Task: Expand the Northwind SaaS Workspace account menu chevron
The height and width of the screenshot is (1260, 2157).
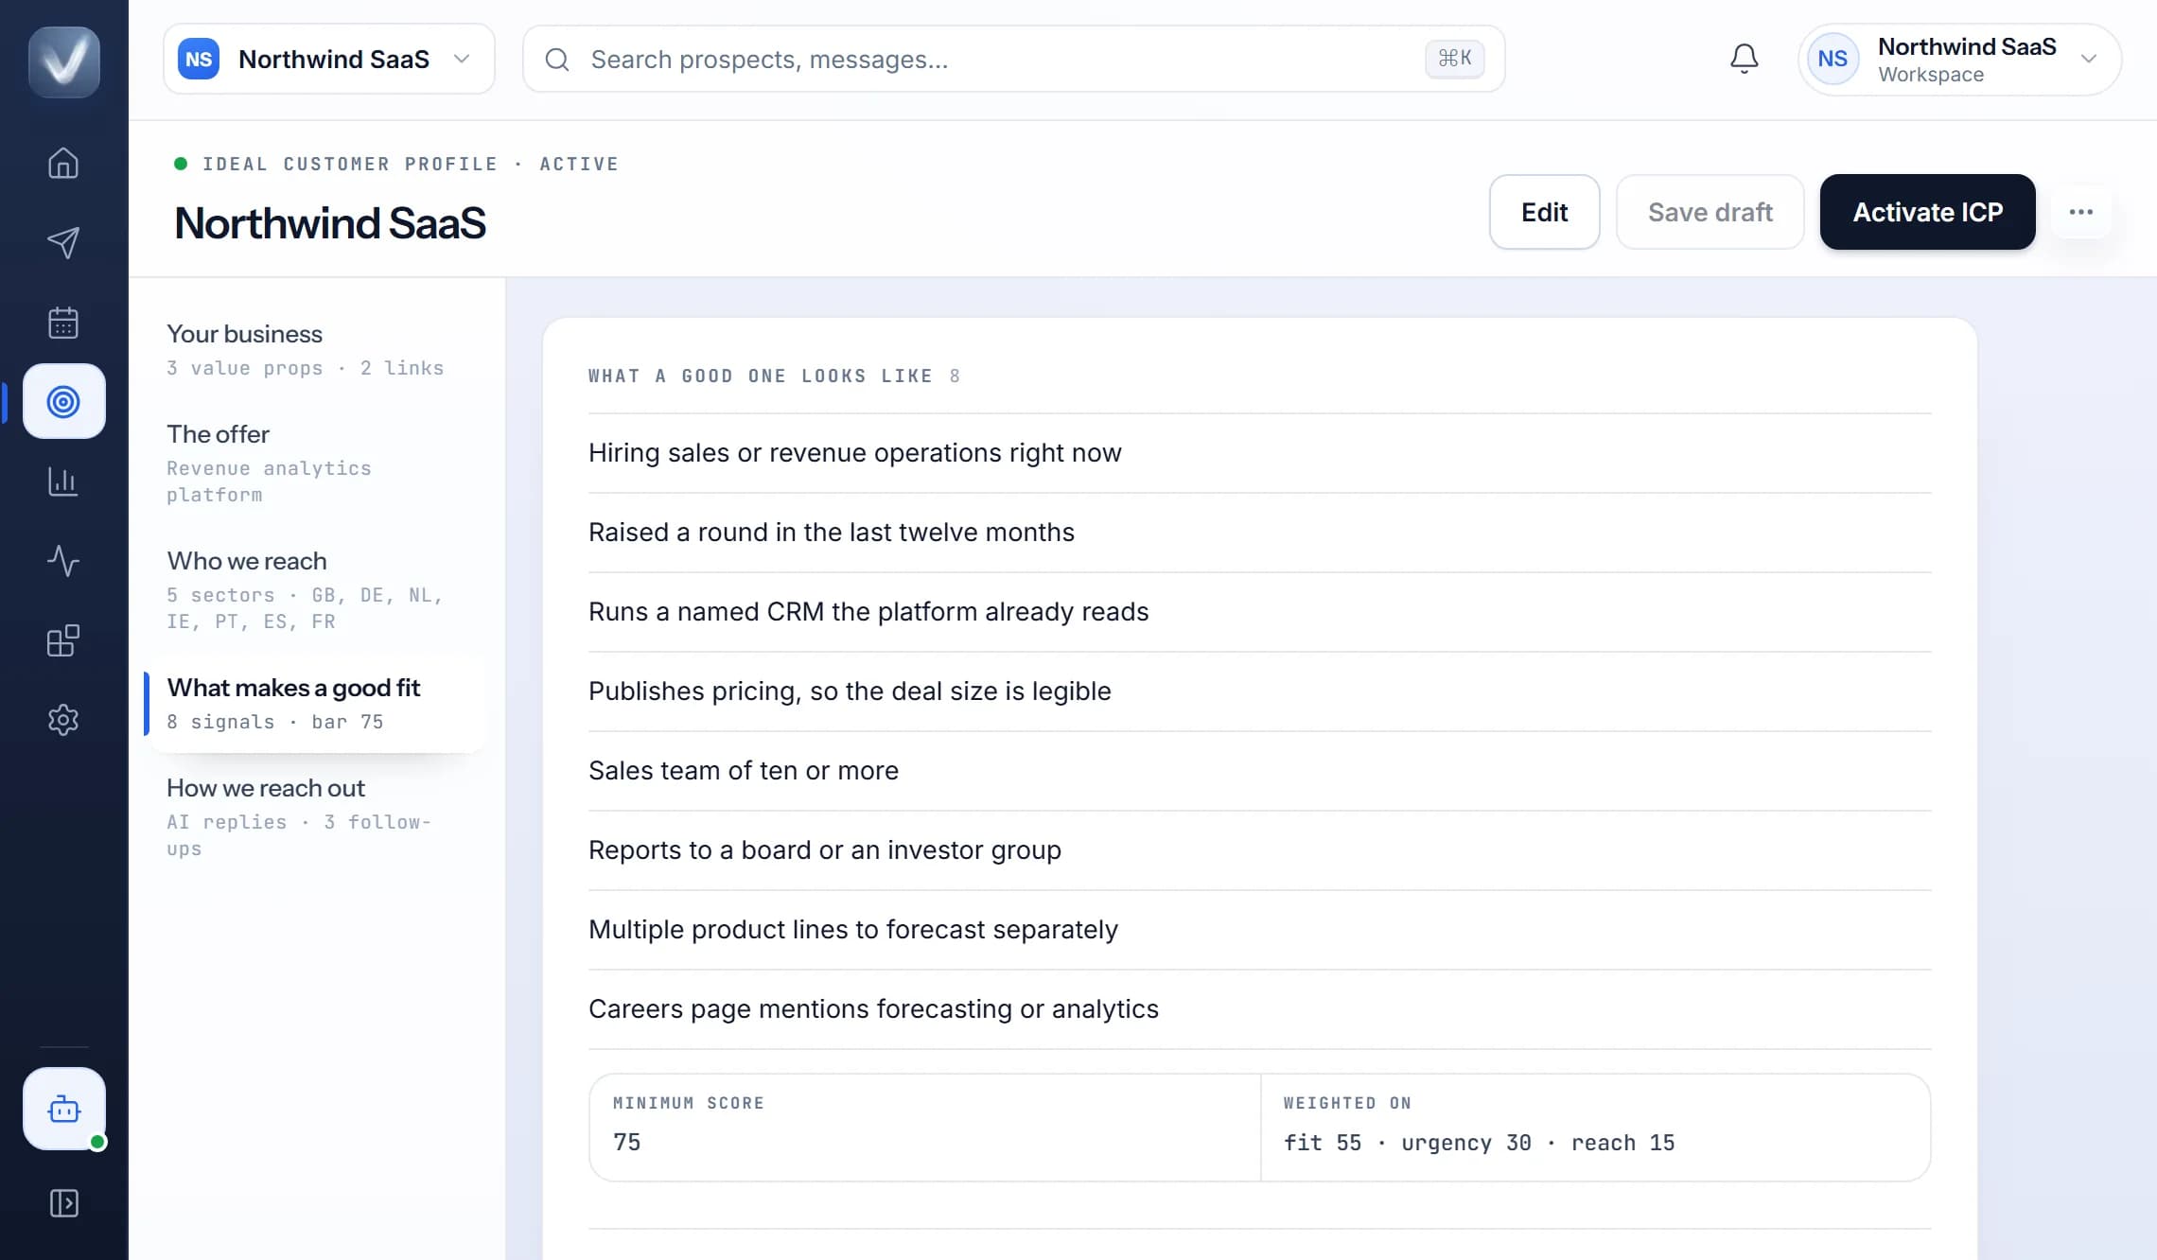Action: click(2089, 59)
